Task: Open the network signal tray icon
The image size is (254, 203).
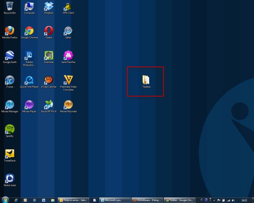Action: pos(229,200)
